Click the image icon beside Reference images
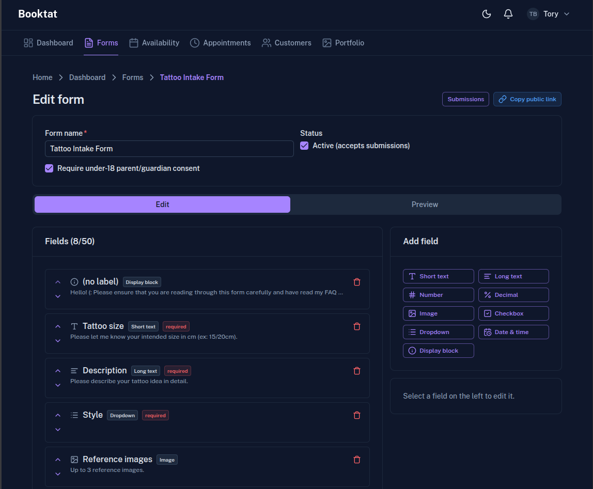 coord(74,460)
